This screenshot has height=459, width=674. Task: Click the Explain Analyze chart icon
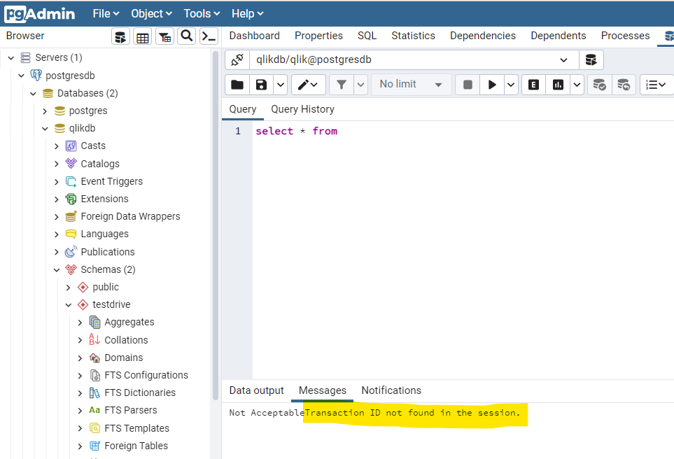coord(558,85)
